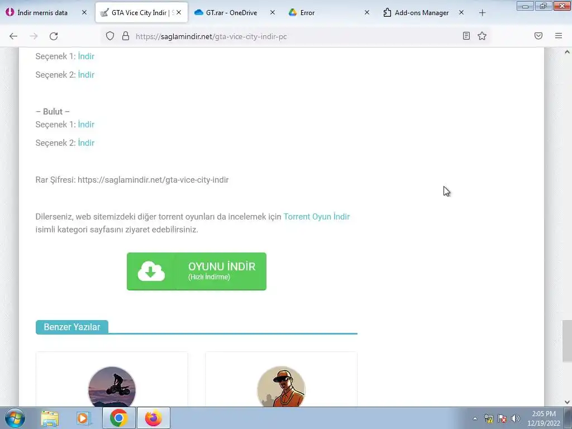Viewport: 572px width, 429px height.
Task: Close the İndir mernis data tab
Action: [84, 12]
